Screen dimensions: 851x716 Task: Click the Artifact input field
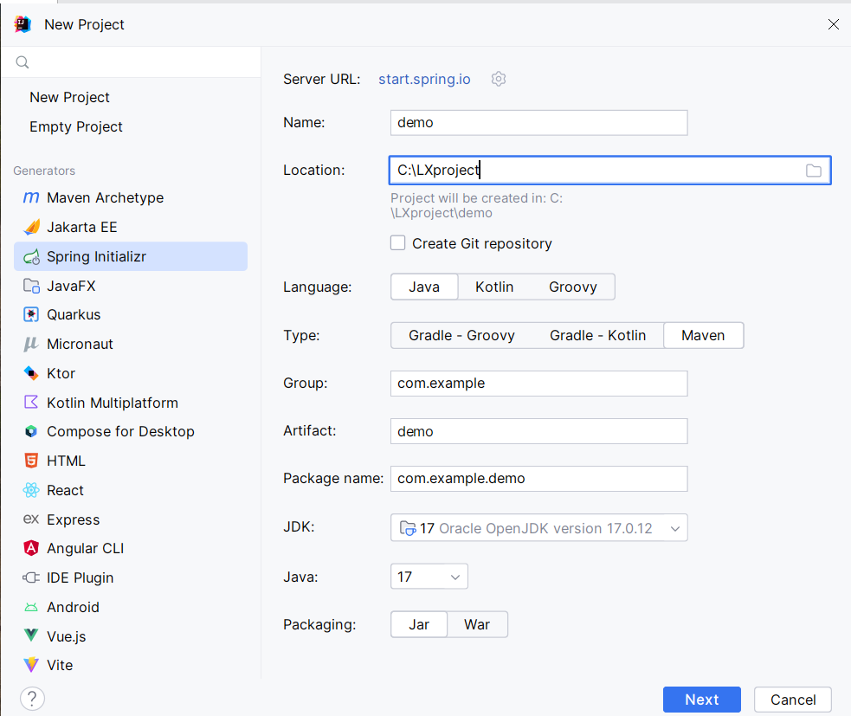pos(539,431)
